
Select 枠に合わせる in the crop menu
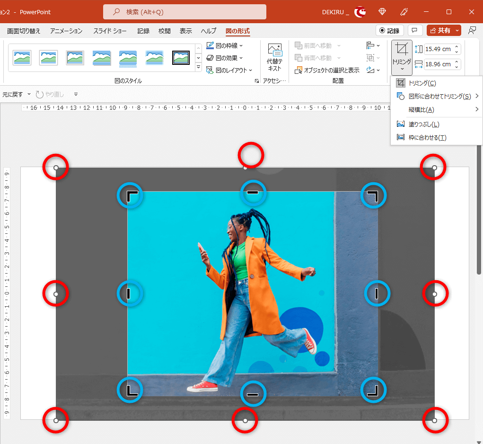[427, 137]
